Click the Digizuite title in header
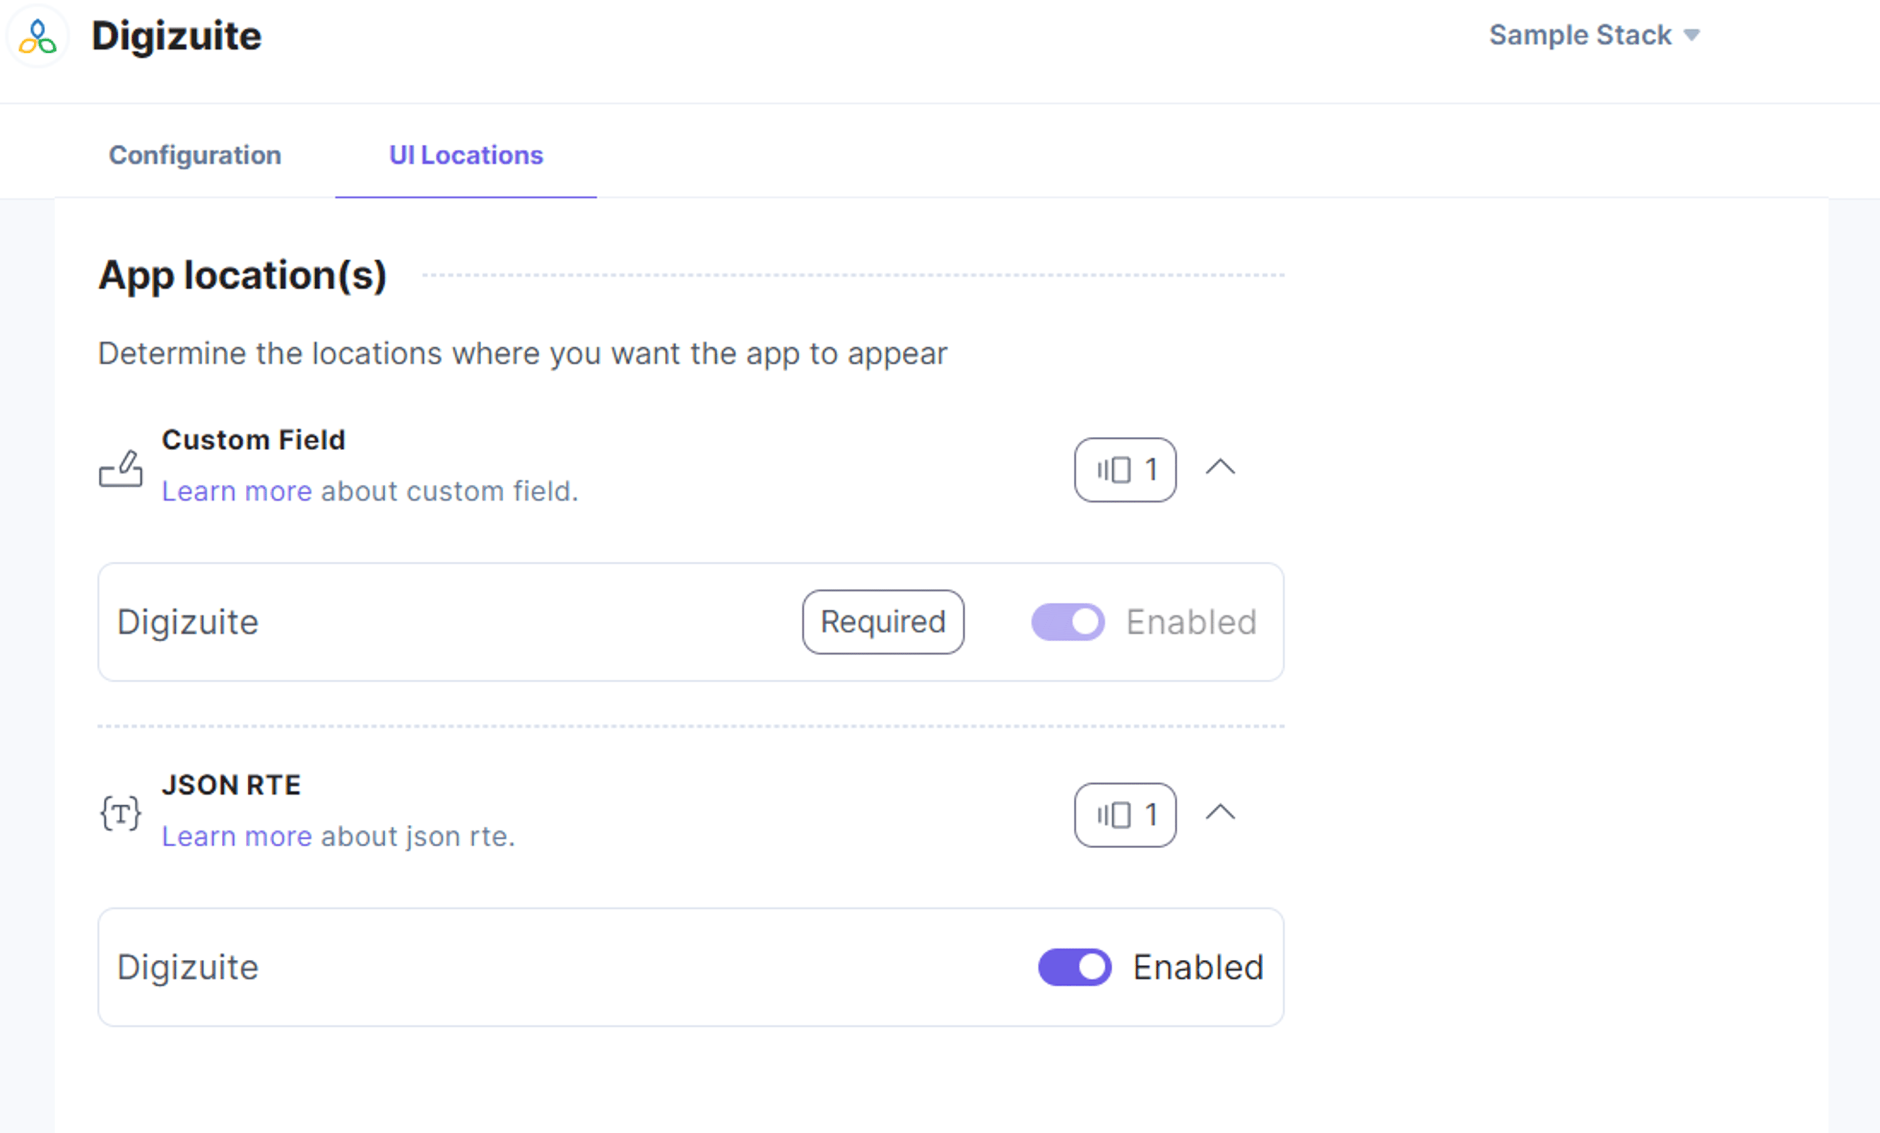The height and width of the screenshot is (1133, 1880). 176,36
